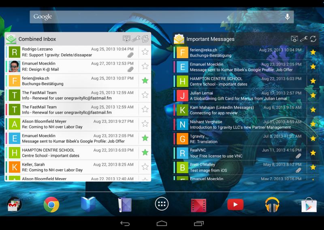Open Important Messages widget settings wrench
Screen dimensions: 324x230
[x=304, y=39]
